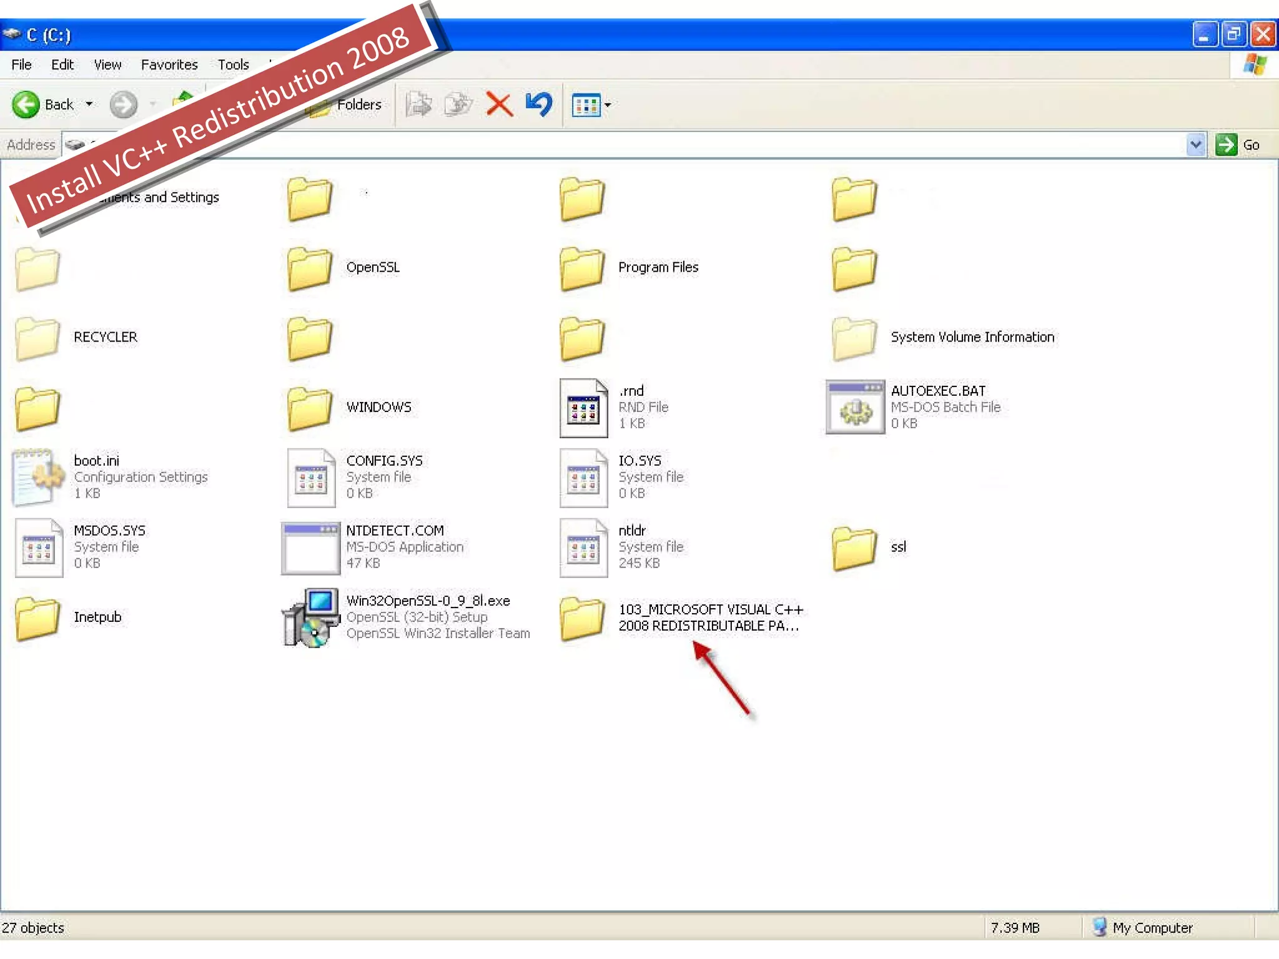Select the System Volume Information folder icon
This screenshot has width=1279, height=959.
click(x=854, y=338)
